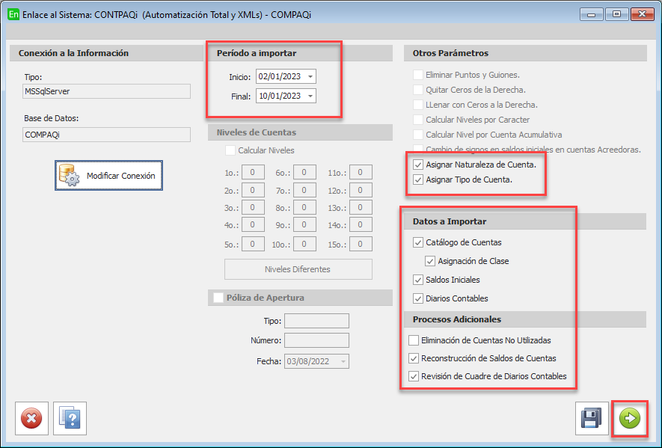662x448 pixels.
Task: Close the Enlace al Sistema window
Action: (642, 15)
